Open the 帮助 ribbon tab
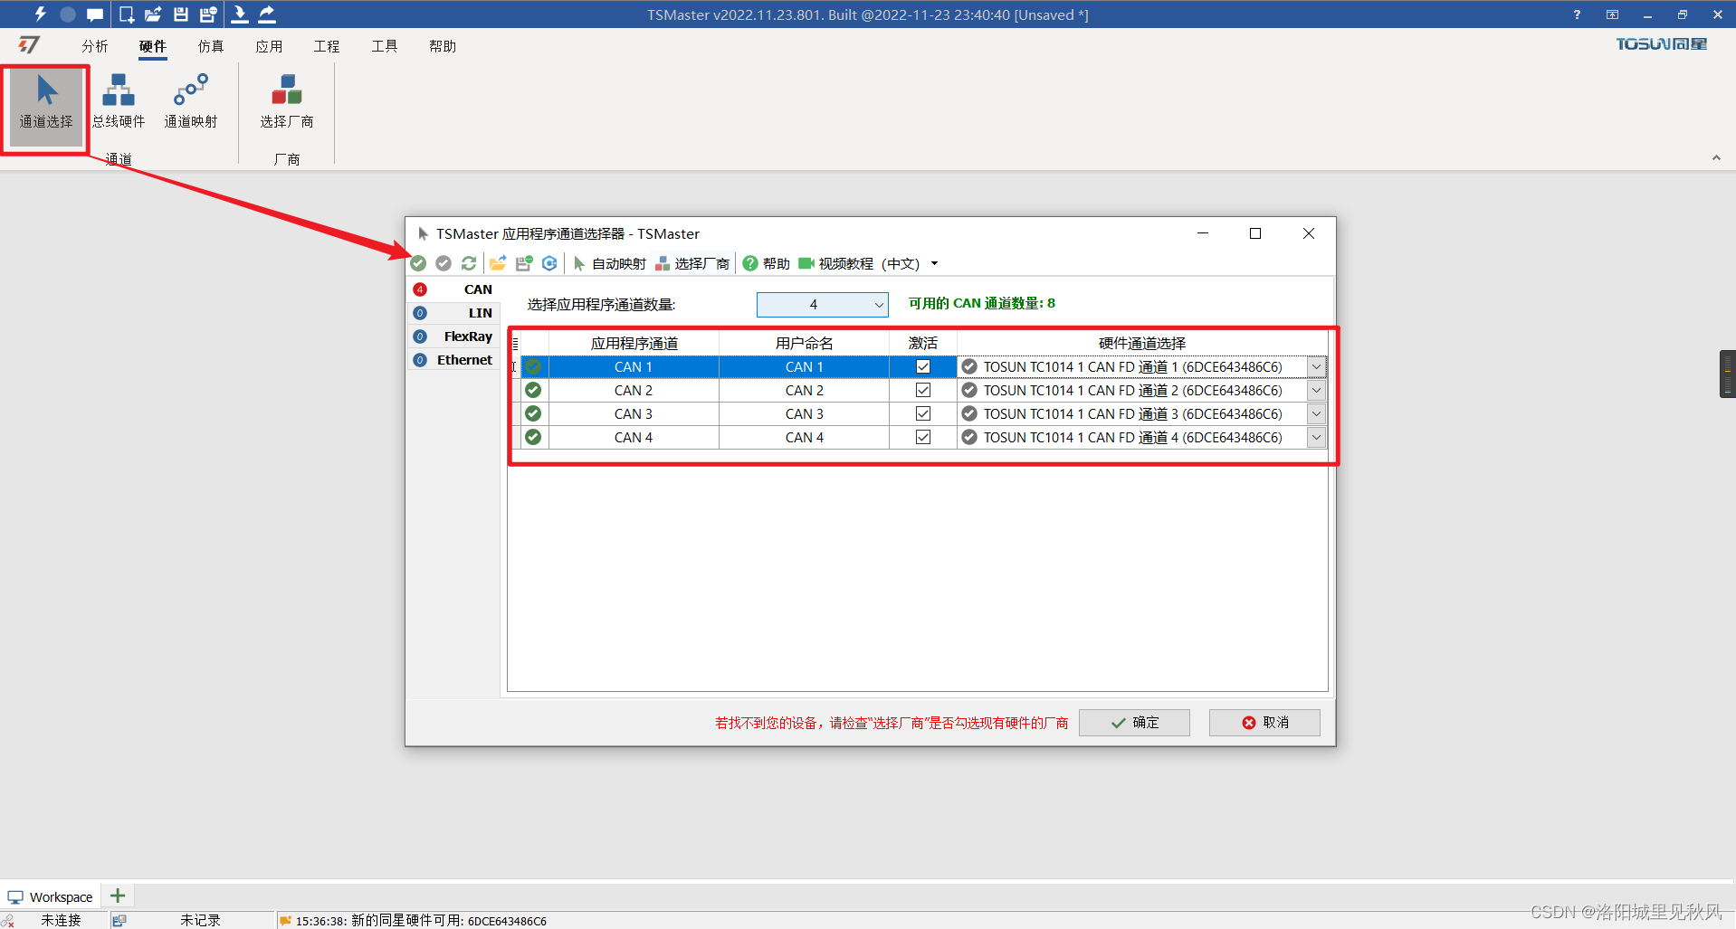Viewport: 1736px width, 929px height. (443, 46)
